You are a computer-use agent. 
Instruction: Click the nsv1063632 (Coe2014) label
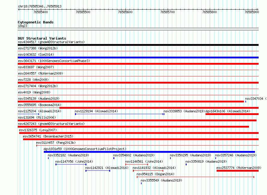pyautogui.click(x=36, y=55)
